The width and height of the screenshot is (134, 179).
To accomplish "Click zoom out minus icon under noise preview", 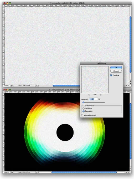I will [x=89, y=95].
